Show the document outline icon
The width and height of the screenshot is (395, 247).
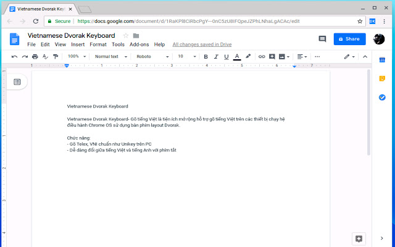point(17,82)
